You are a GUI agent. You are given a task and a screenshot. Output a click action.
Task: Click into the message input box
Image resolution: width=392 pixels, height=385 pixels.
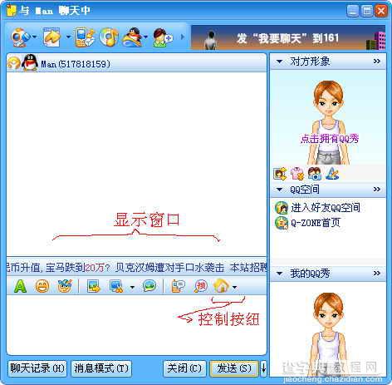tap(136, 325)
